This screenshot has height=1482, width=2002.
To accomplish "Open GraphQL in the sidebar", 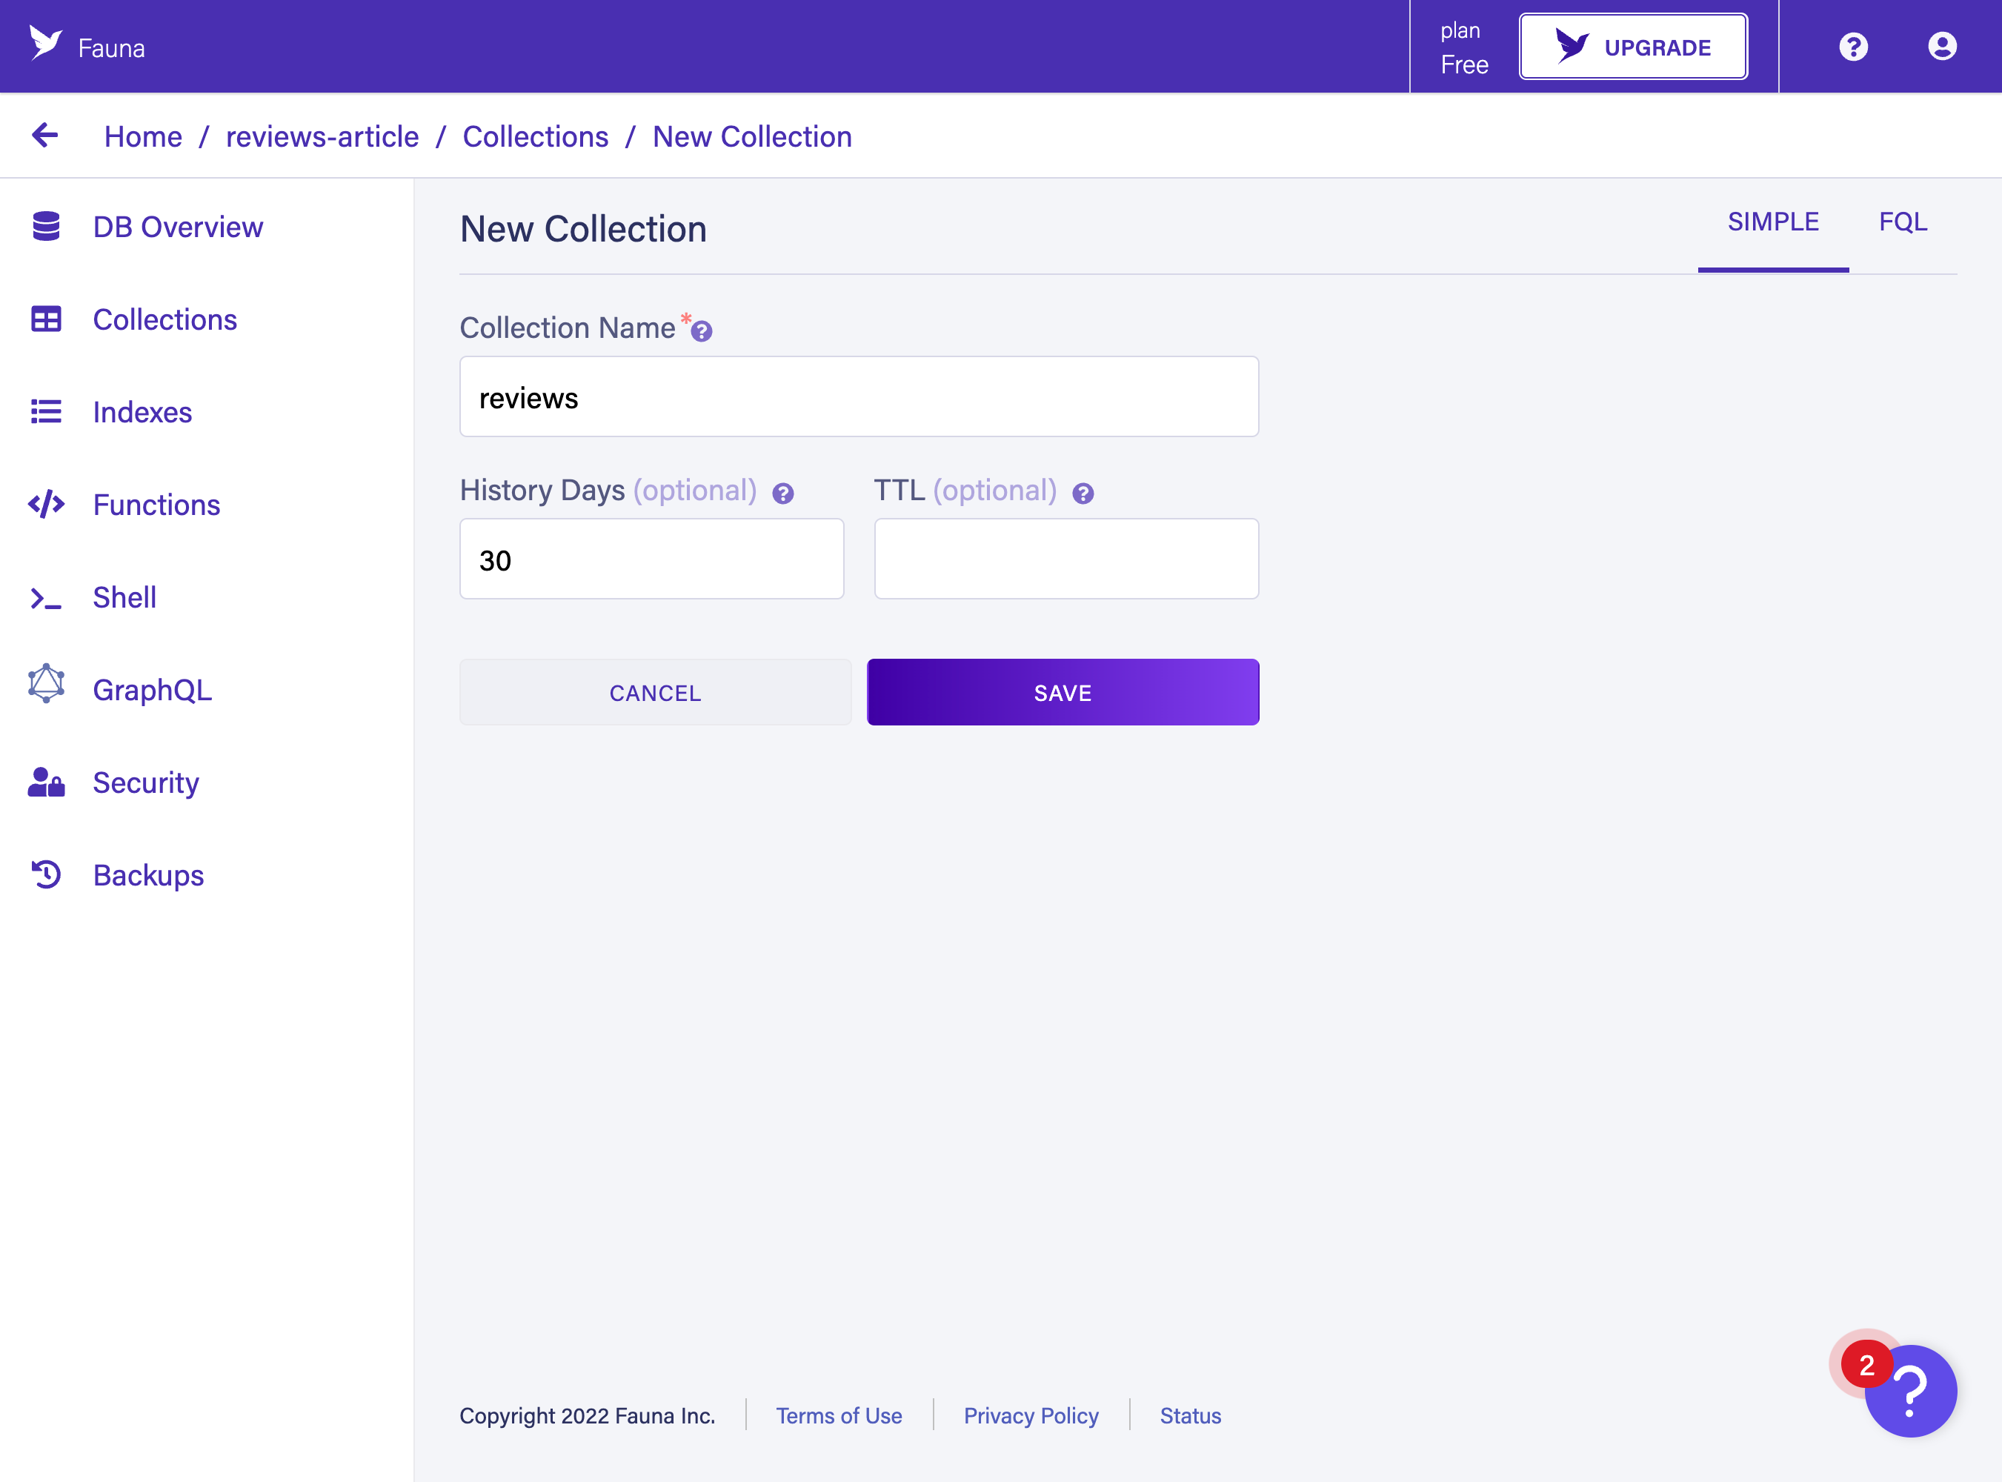I will pos(152,690).
